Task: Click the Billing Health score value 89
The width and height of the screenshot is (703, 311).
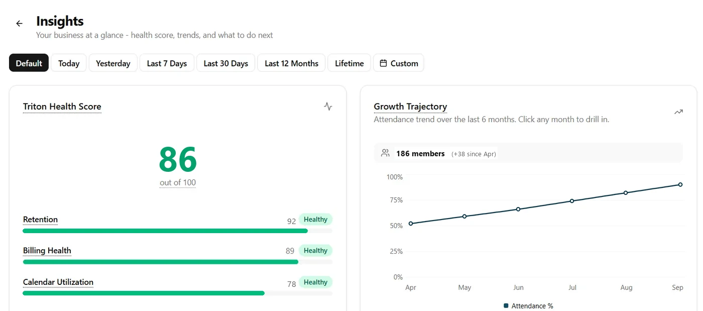Action: (290, 251)
